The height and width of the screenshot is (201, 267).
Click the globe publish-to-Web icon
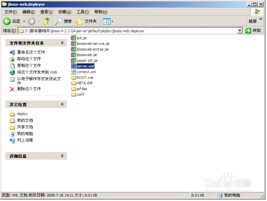(12, 72)
